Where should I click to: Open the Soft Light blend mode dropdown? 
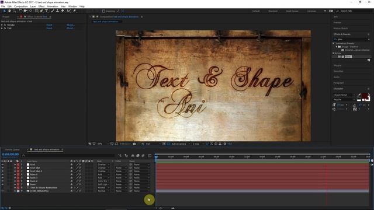coord(103,184)
